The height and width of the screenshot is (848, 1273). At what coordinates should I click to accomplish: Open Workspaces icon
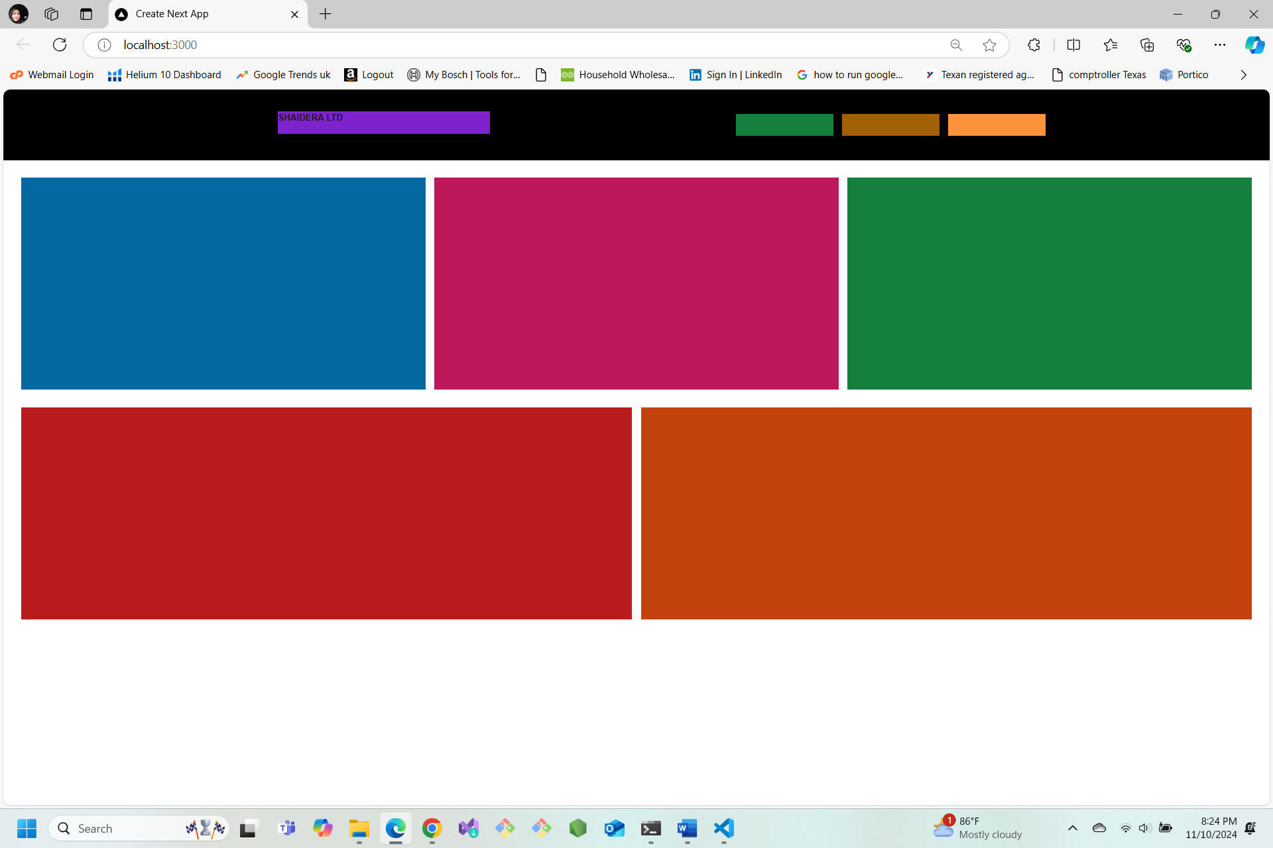point(52,14)
